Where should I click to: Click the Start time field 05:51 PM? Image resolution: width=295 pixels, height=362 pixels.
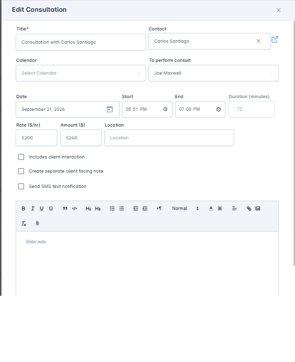147,109
